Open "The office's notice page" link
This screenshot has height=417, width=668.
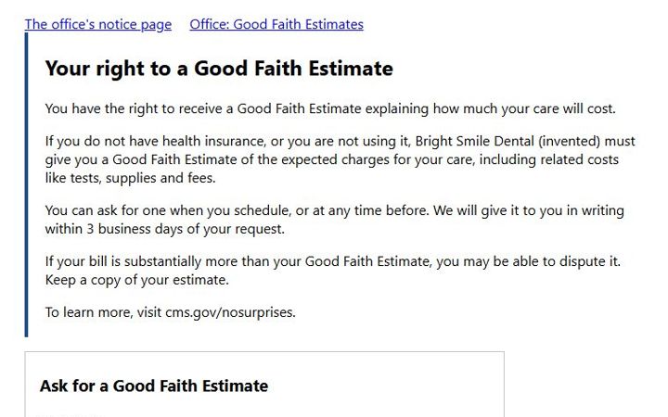pos(98,24)
